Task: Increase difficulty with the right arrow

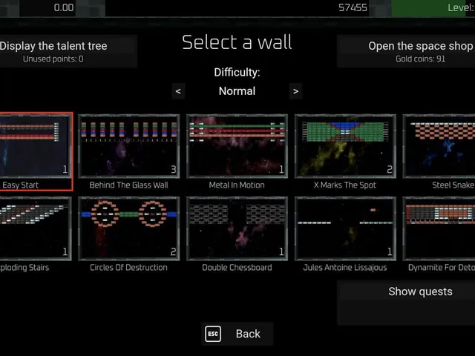Action: coord(295,91)
